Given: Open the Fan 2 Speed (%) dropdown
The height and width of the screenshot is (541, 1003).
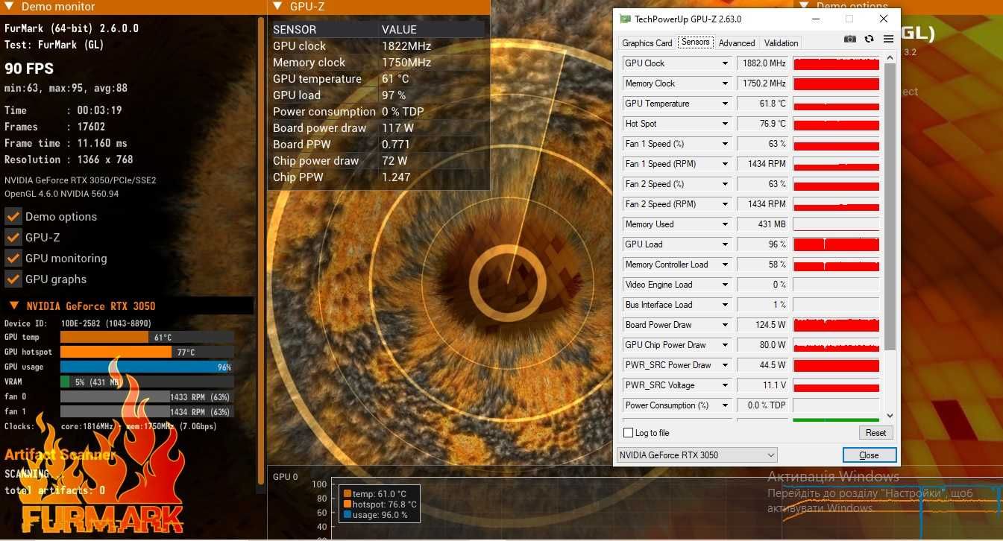Looking at the screenshot, I should coord(725,184).
